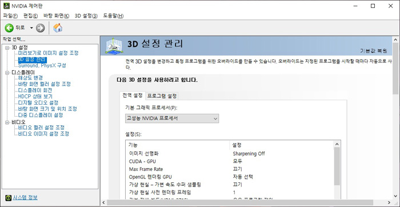Select the Max Frame Rate row
The height and width of the screenshot is (207, 400).
tap(230, 169)
